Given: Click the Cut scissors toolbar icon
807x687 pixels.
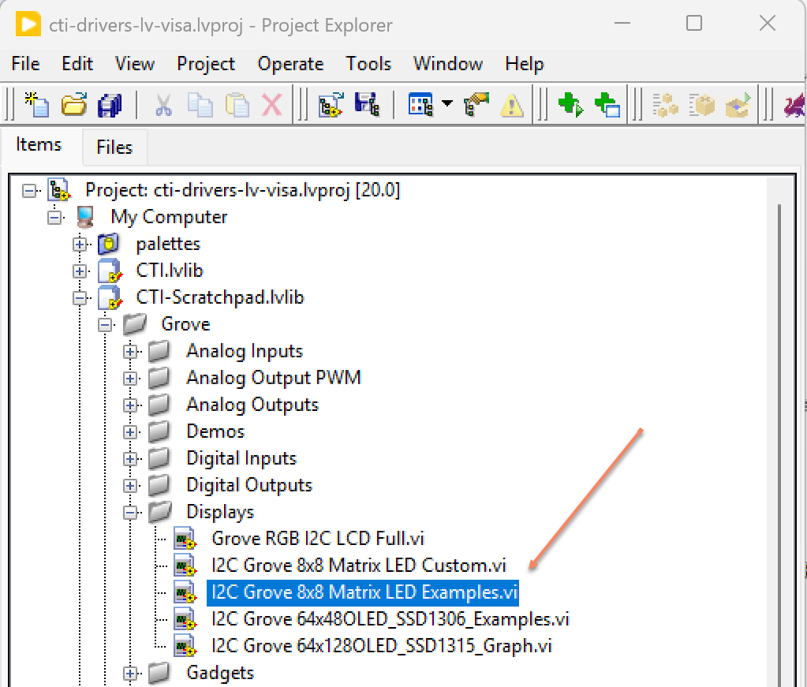Looking at the screenshot, I should coord(163,104).
